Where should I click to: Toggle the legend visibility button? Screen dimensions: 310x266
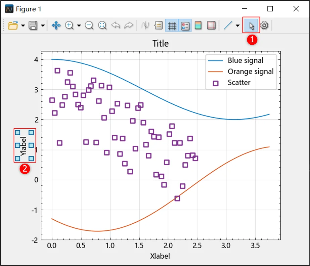click(x=185, y=26)
